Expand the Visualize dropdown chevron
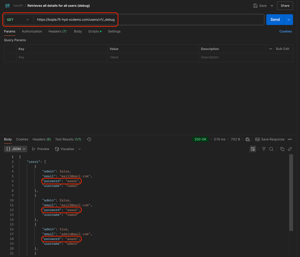The image size is (300, 257). click(79, 149)
